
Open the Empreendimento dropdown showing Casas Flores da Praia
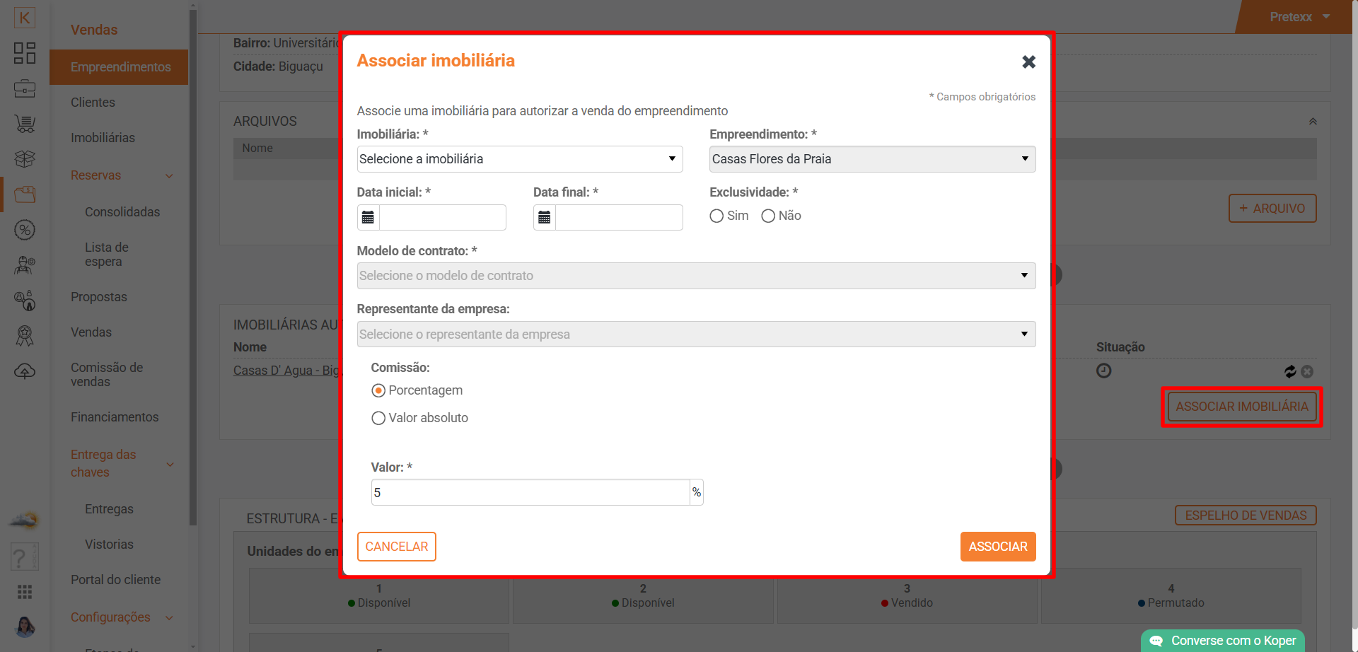pos(871,159)
